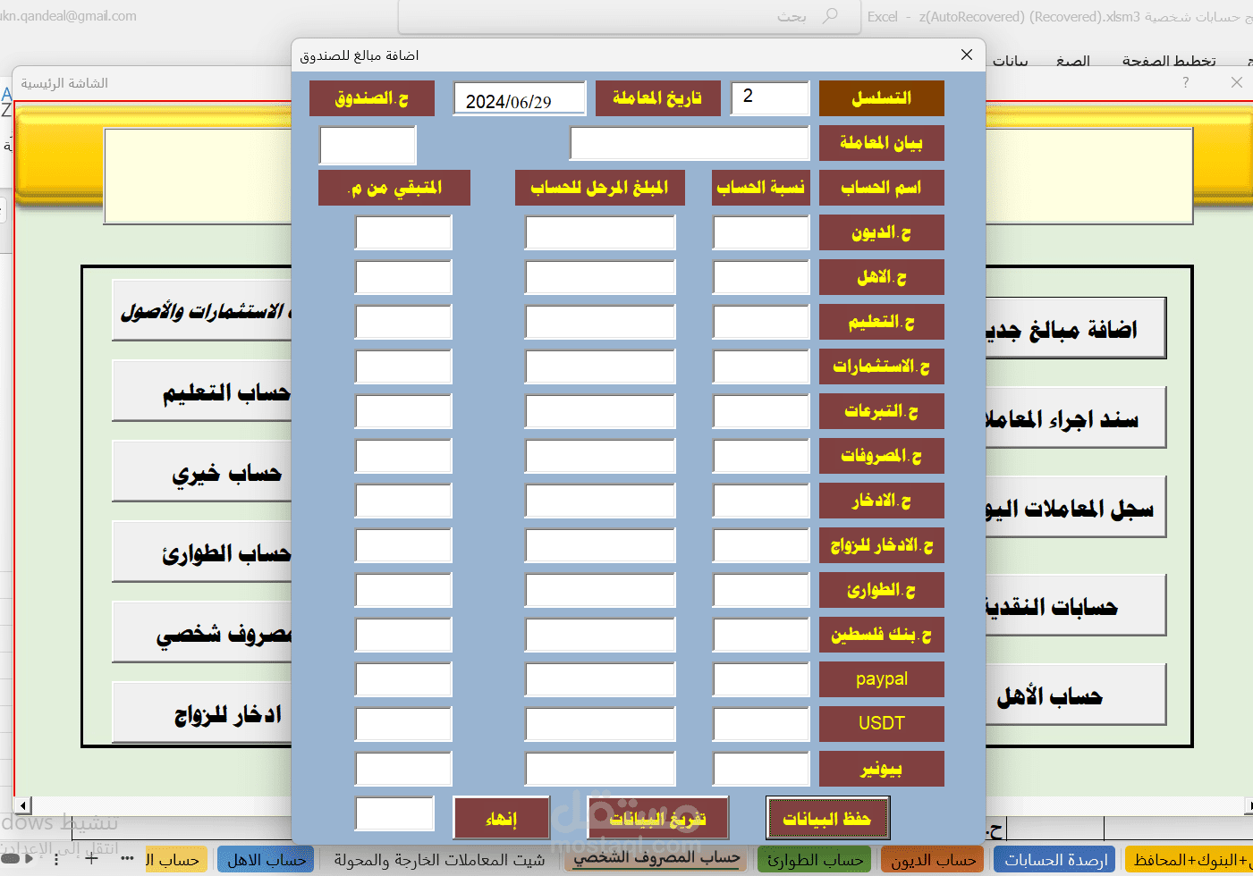
Task: Click حساب التعليم button in main screen
Action: 202,391
